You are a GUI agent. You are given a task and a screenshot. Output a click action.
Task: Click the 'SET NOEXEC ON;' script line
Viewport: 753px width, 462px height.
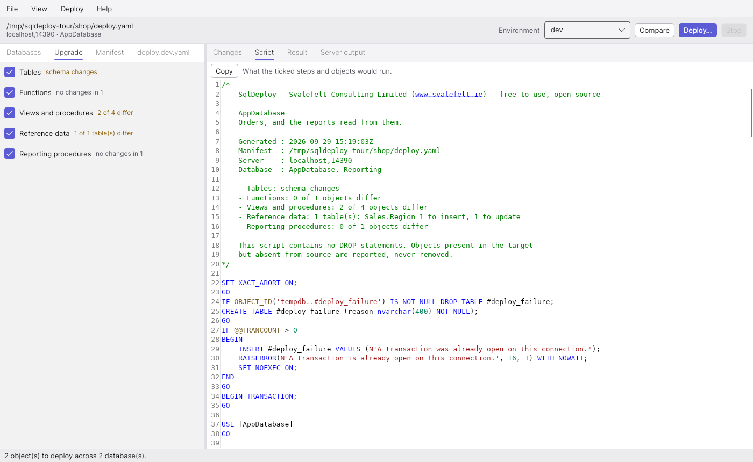pyautogui.click(x=268, y=367)
